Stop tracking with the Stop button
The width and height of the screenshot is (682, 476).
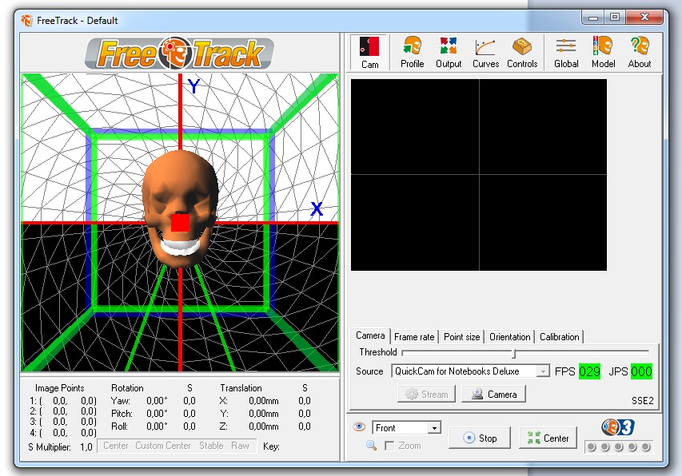coord(479,438)
